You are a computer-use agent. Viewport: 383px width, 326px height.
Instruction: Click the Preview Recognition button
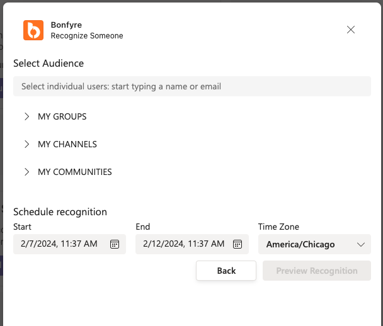point(317,271)
